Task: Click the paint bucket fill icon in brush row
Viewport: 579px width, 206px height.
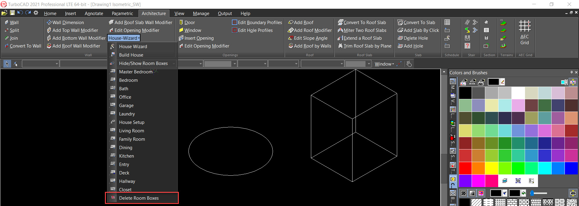Action: coord(524,193)
